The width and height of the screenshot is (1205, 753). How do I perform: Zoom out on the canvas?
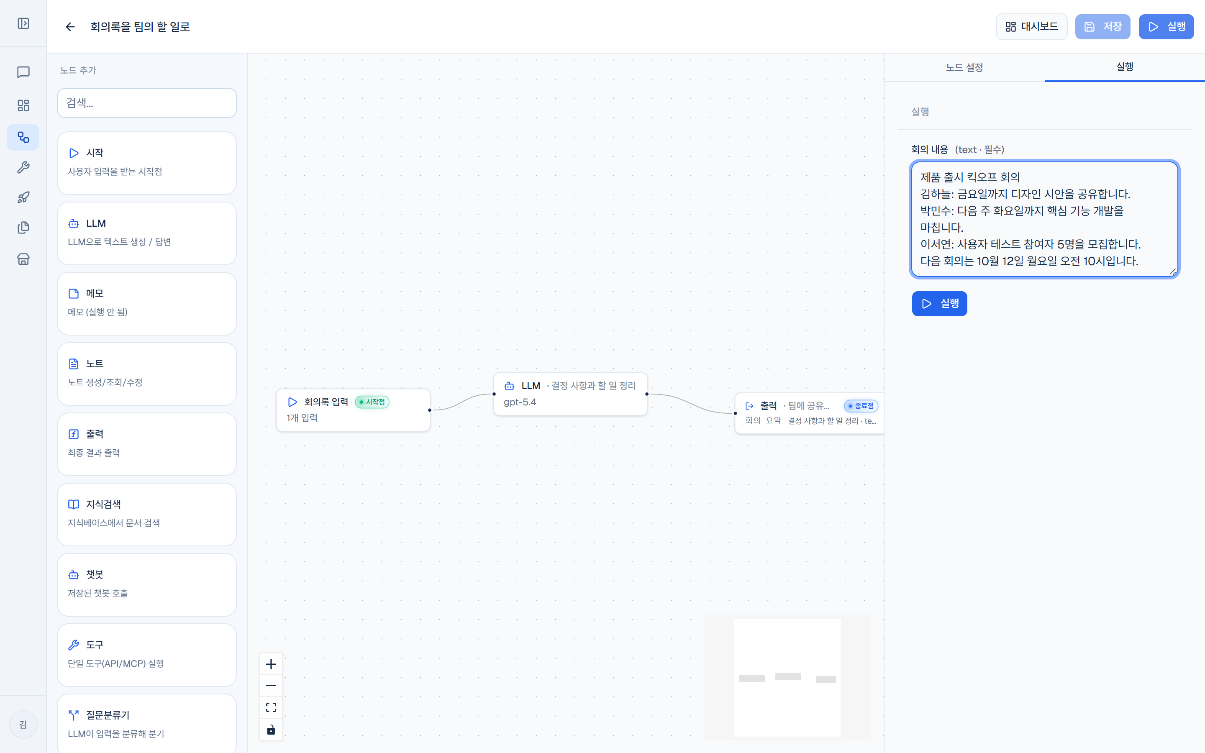tap(271, 686)
